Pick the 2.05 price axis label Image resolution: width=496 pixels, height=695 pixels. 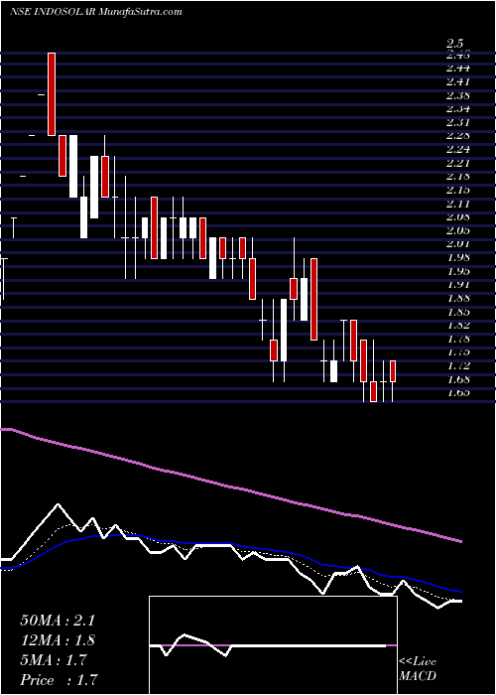click(458, 231)
